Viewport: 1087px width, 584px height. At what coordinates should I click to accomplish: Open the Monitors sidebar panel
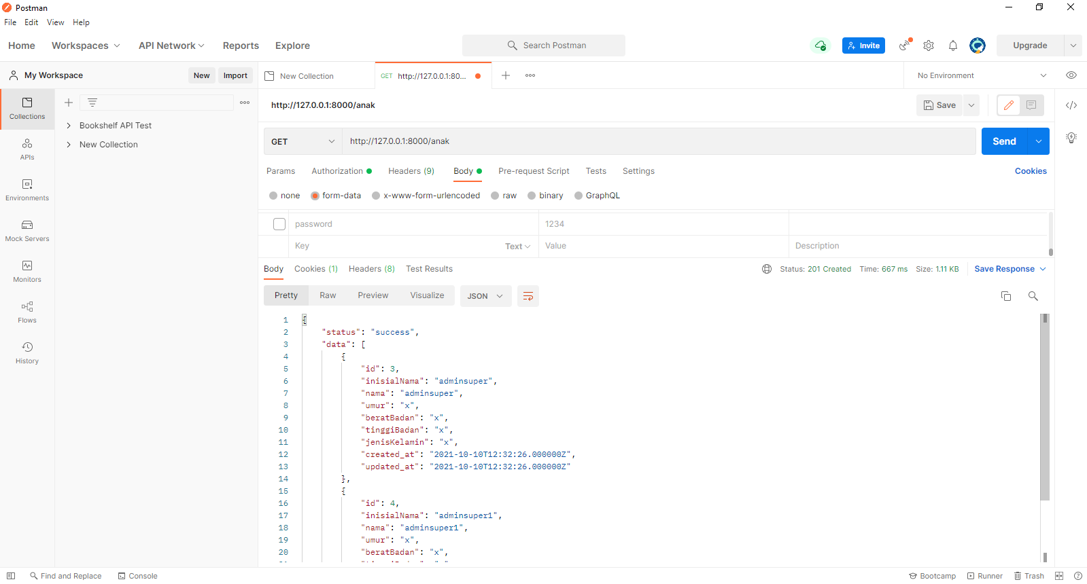[27, 272]
